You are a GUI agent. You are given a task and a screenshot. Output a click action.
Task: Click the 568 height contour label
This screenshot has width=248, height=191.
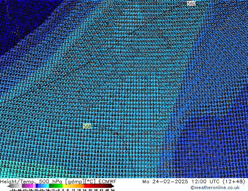pos(87,126)
